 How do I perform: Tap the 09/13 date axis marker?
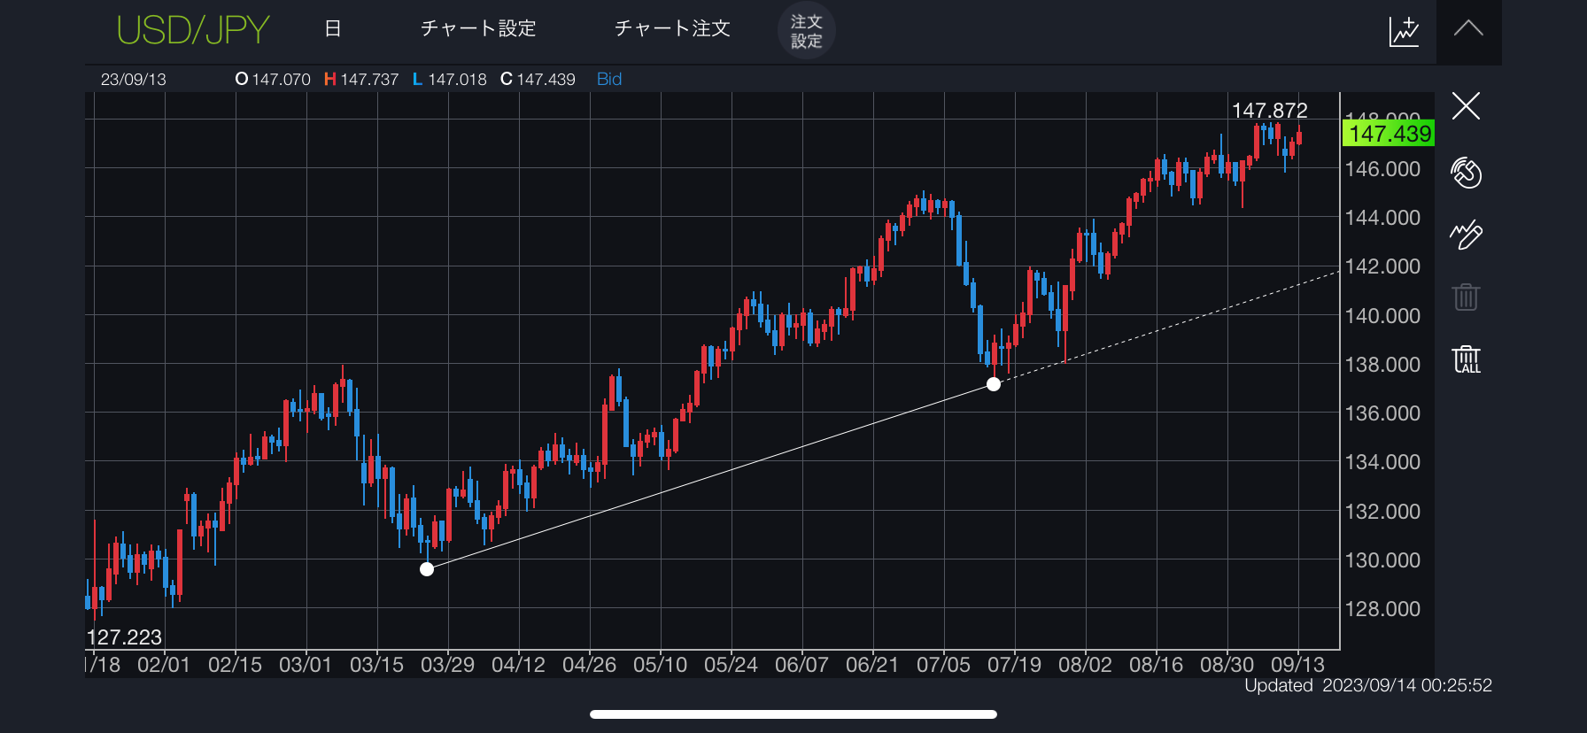1297,665
